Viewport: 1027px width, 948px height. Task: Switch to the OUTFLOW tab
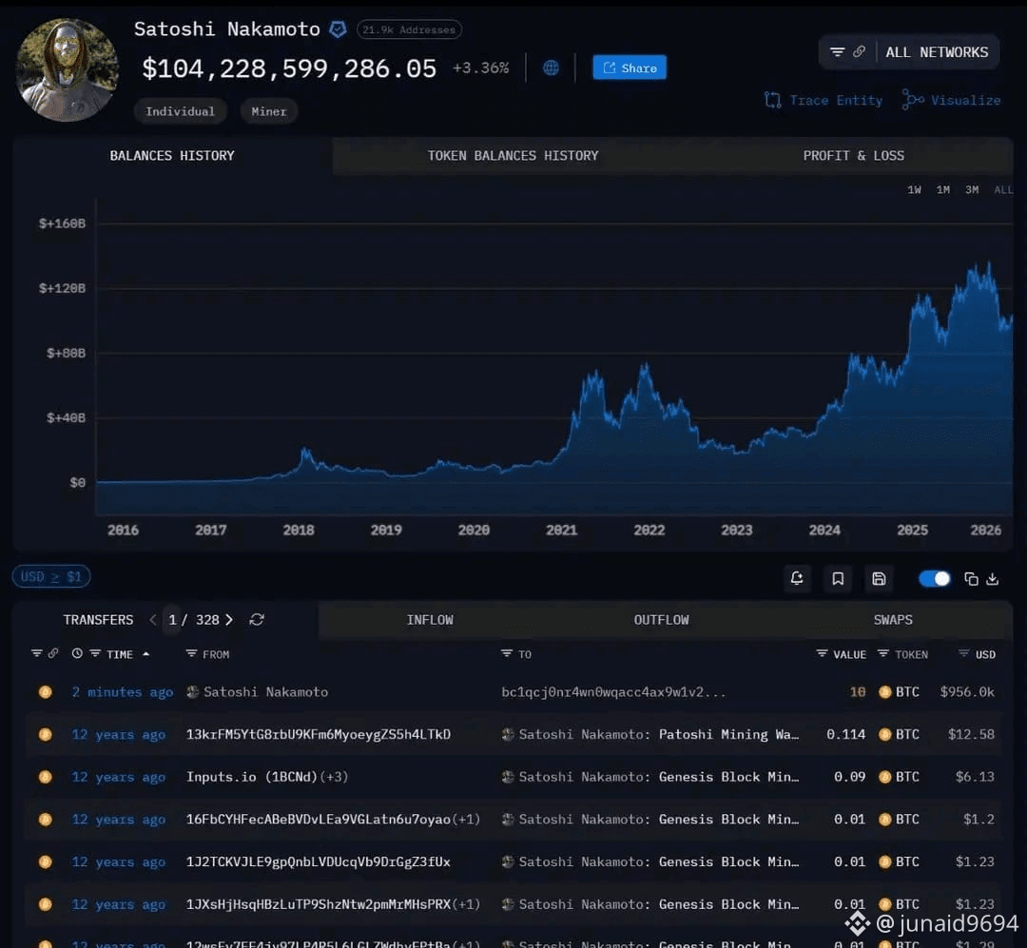pos(661,620)
